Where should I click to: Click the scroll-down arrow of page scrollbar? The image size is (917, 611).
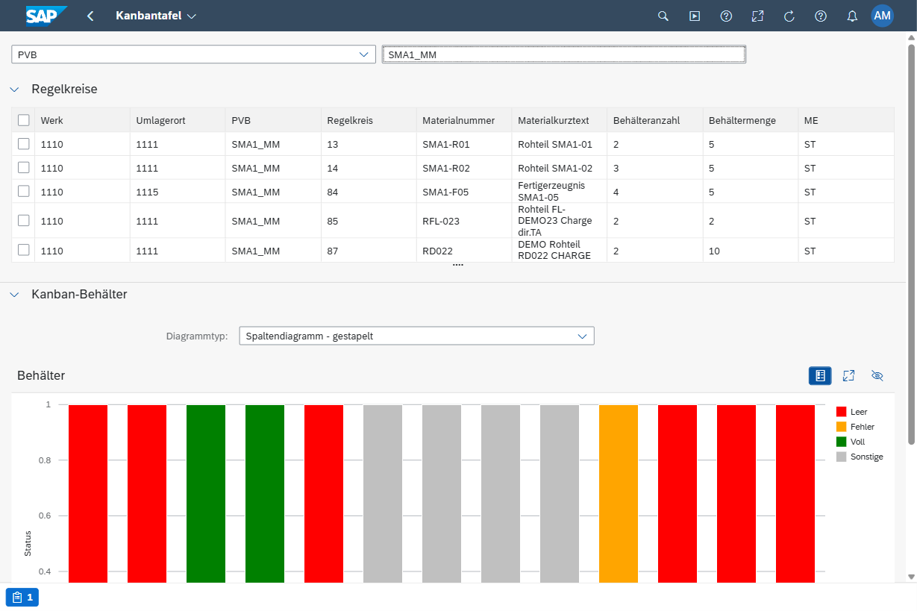(911, 577)
